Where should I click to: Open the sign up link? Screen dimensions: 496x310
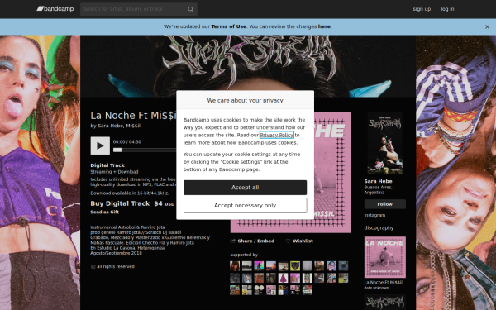click(422, 9)
